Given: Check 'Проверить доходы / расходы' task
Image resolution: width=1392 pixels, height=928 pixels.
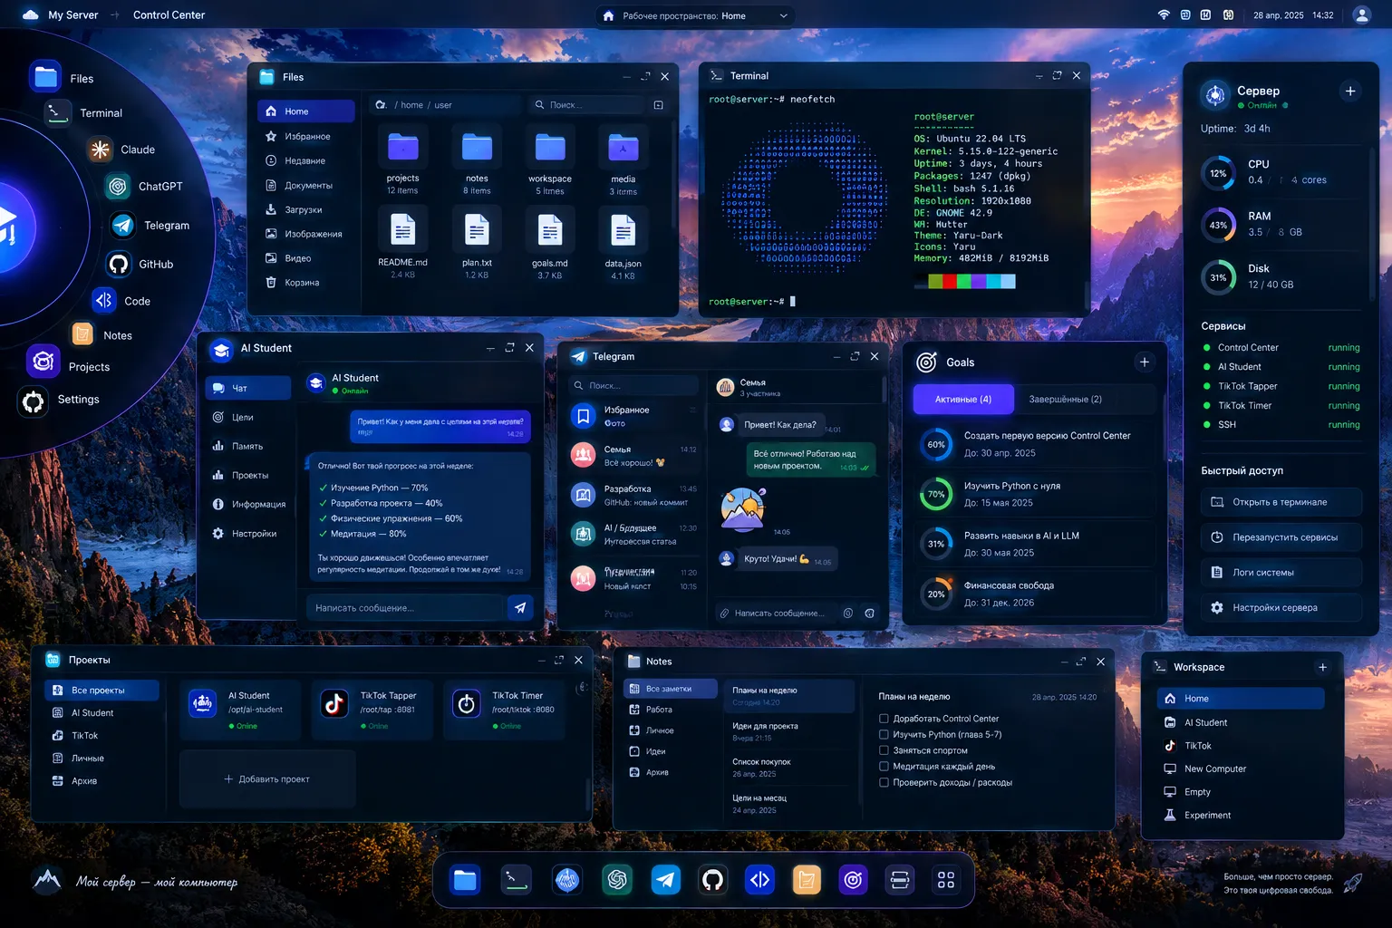Looking at the screenshot, I should click(x=884, y=782).
